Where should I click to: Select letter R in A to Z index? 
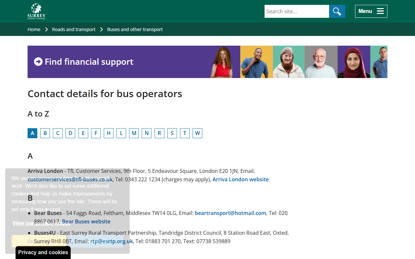click(160, 133)
